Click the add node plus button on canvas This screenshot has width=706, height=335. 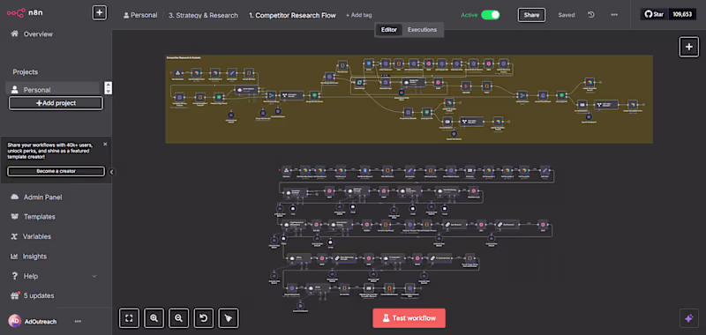[688, 47]
